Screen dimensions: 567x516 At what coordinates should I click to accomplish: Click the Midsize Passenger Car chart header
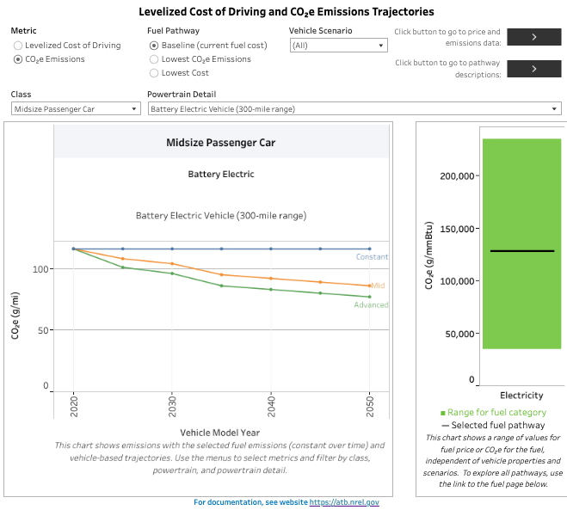click(220, 143)
